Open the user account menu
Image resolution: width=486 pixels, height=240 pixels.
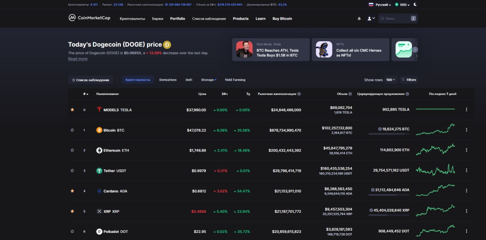pos(371,18)
